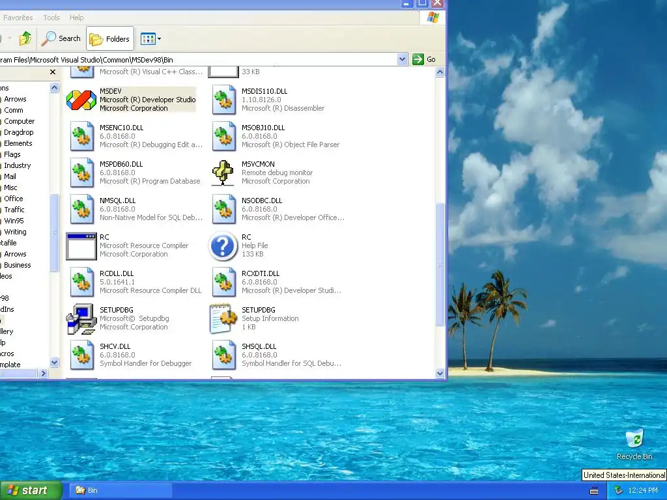Click folder tree scroll up arrow

(54, 88)
